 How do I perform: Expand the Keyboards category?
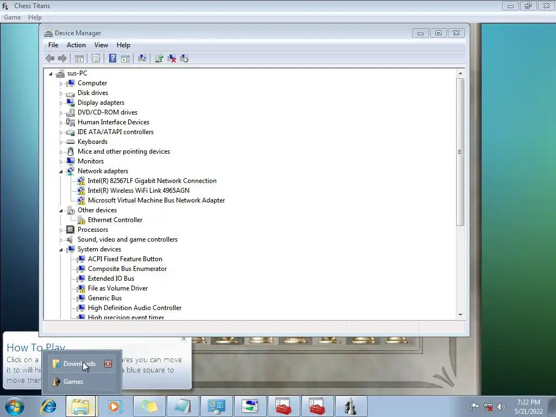(x=61, y=143)
